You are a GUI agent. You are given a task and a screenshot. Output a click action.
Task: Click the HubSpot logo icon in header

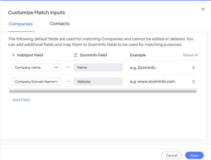point(13,55)
